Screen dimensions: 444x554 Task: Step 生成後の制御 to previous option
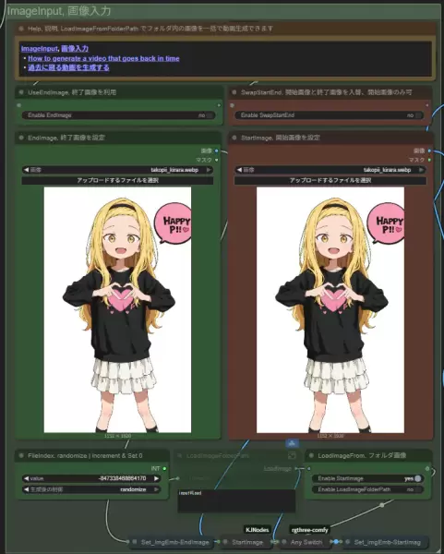[26, 489]
